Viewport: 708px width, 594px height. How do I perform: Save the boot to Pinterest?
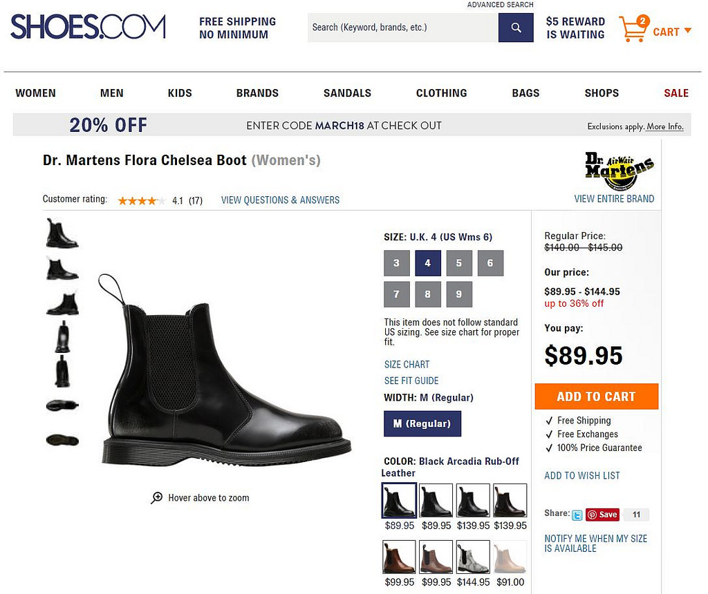pyautogui.click(x=602, y=515)
